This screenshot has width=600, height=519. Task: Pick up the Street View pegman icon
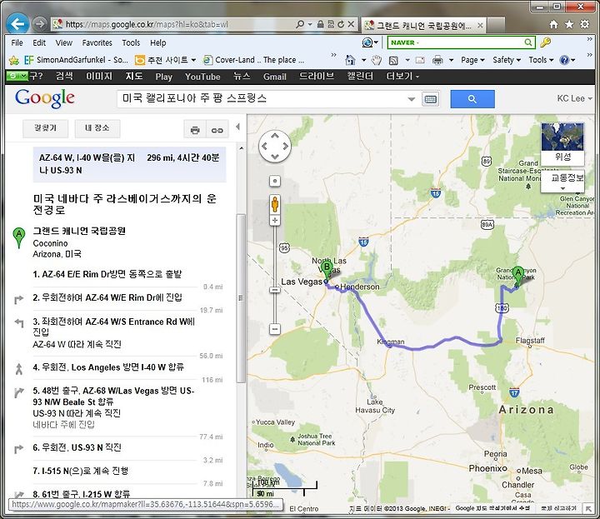click(x=275, y=205)
